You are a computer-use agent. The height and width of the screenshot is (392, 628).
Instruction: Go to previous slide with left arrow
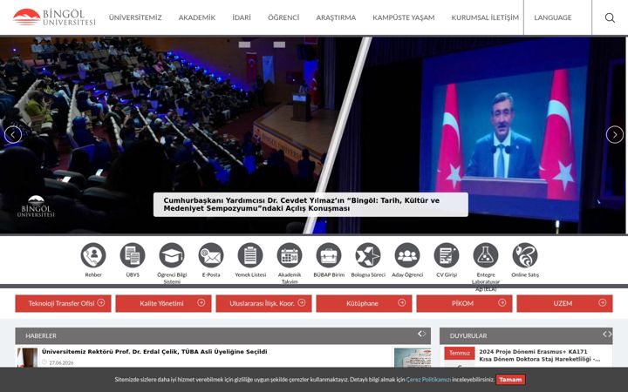tap(13, 135)
